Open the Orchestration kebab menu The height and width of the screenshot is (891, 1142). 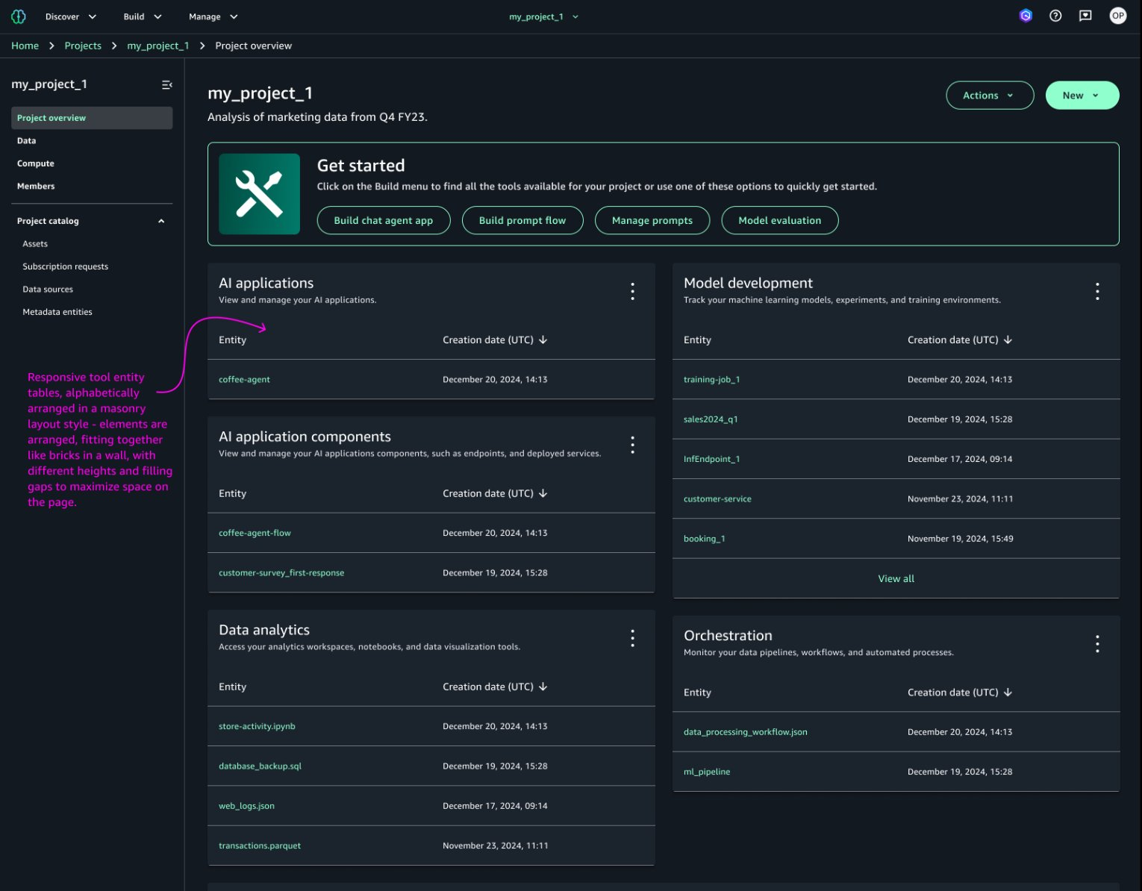click(x=1097, y=643)
